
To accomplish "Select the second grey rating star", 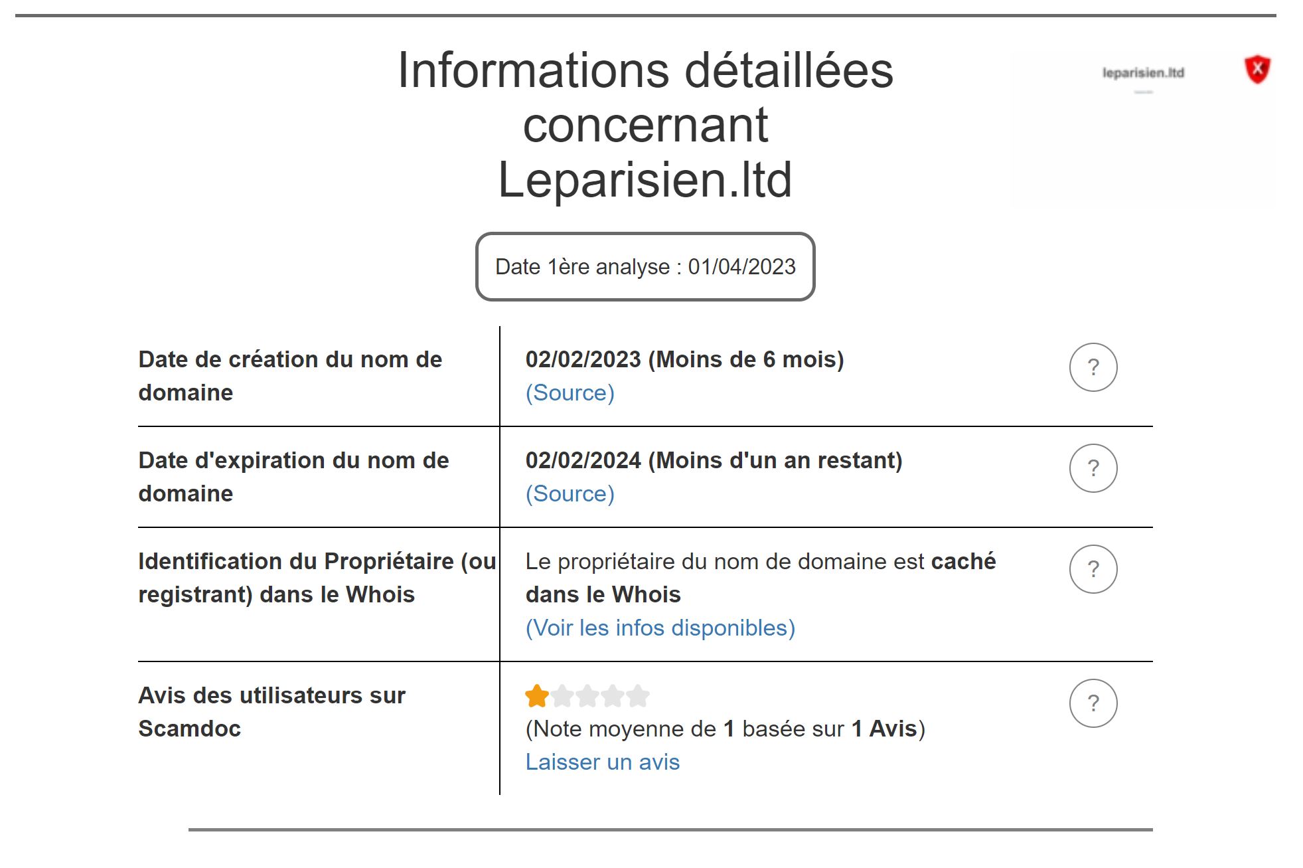I will pos(562,696).
